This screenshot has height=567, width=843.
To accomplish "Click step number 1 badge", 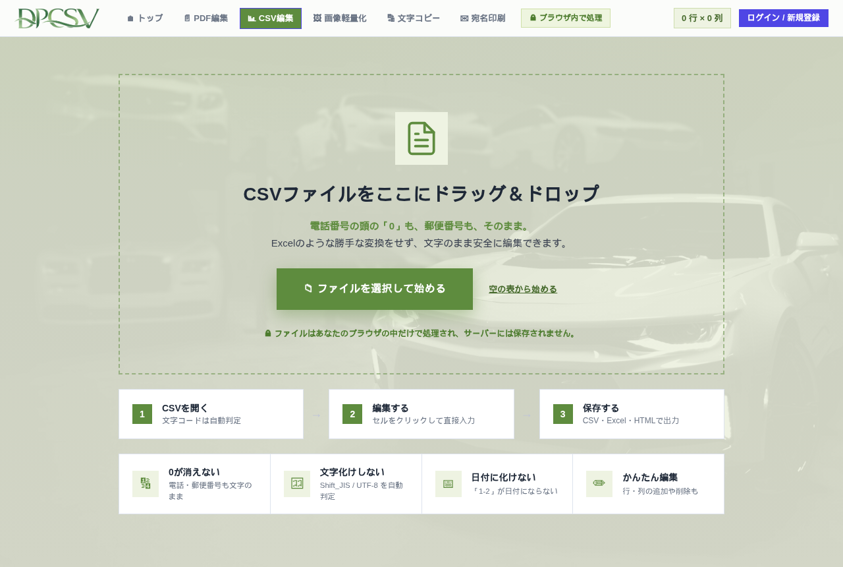I will coord(142,414).
